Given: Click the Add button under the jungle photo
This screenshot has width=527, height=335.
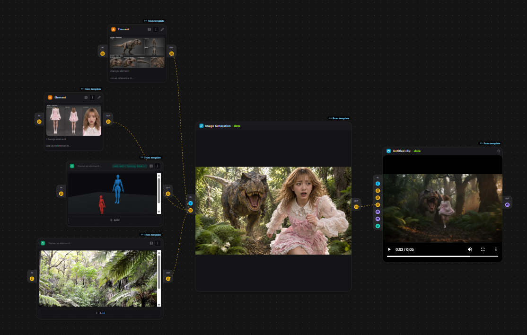Looking at the screenshot, I should (x=100, y=313).
